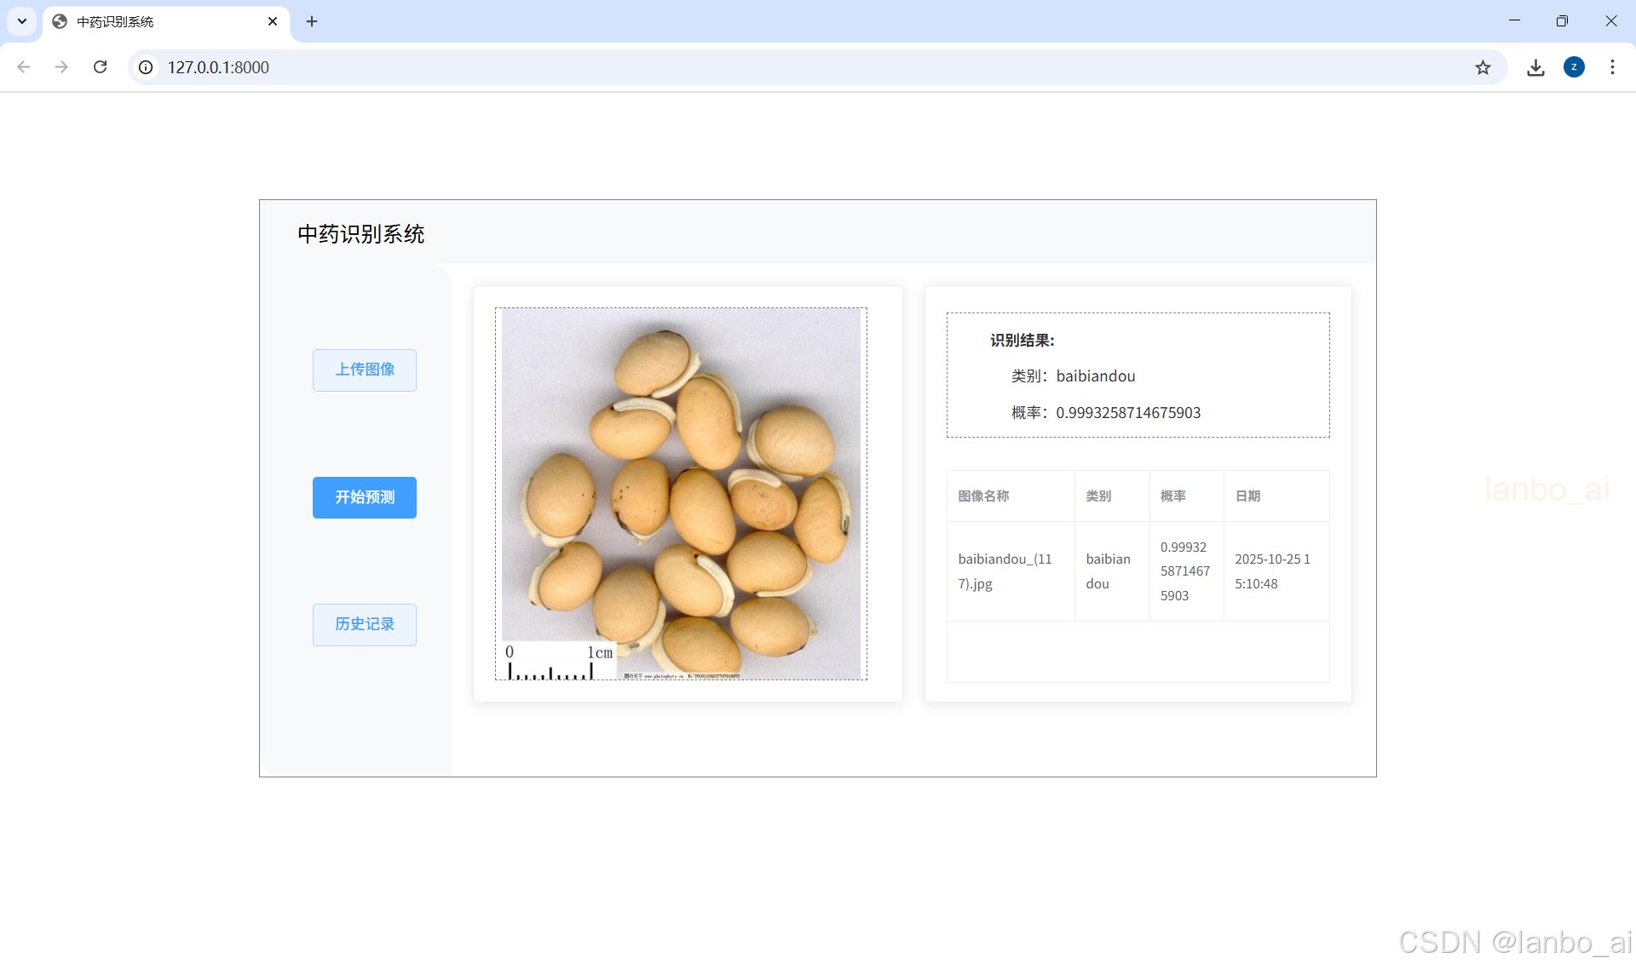This screenshot has width=1636, height=969.
Task: Click the forward navigation arrow
Action: point(61,67)
